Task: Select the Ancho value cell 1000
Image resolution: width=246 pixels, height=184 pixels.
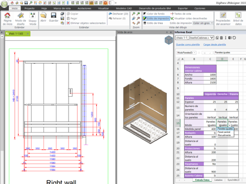Action: click(x=210, y=75)
